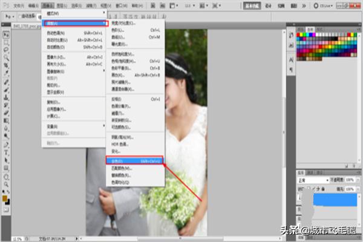
Task: Toggle Quick Mask mode icon
Action: pos(6,210)
